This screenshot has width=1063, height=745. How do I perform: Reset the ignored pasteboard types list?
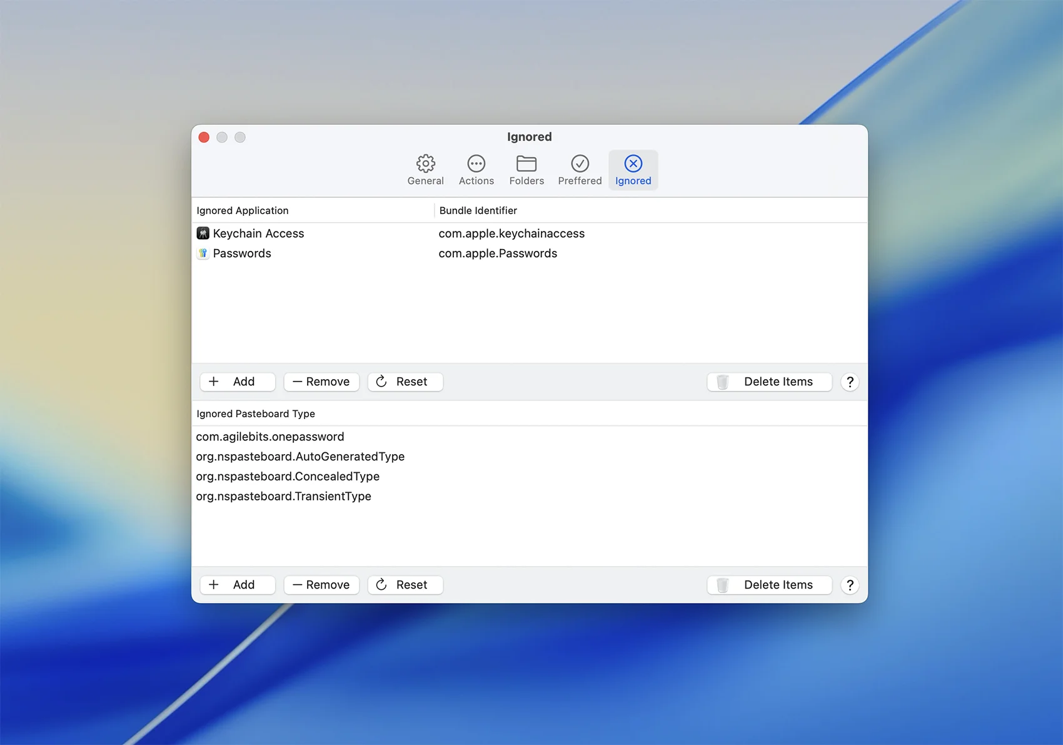click(405, 585)
